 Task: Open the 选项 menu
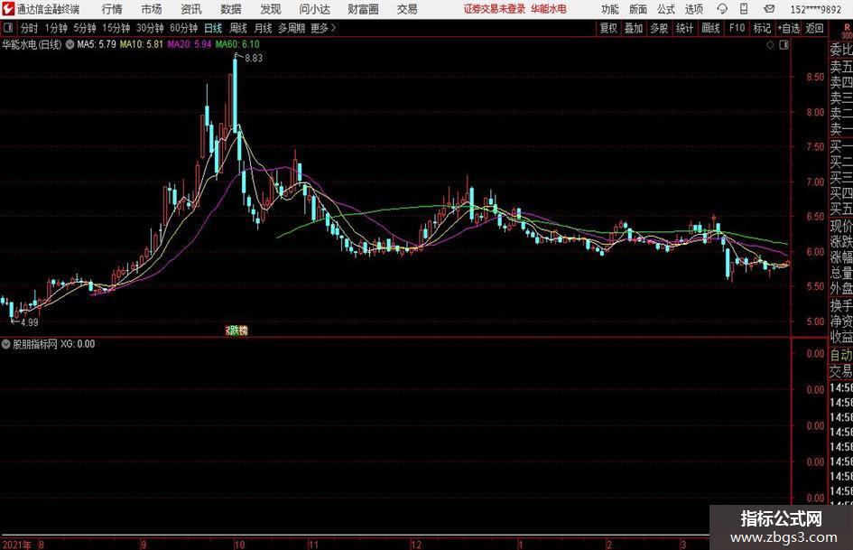(693, 9)
